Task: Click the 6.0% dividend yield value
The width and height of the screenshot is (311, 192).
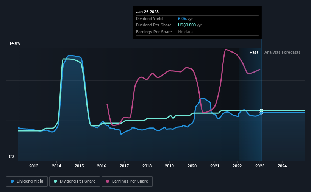Action: [x=182, y=19]
